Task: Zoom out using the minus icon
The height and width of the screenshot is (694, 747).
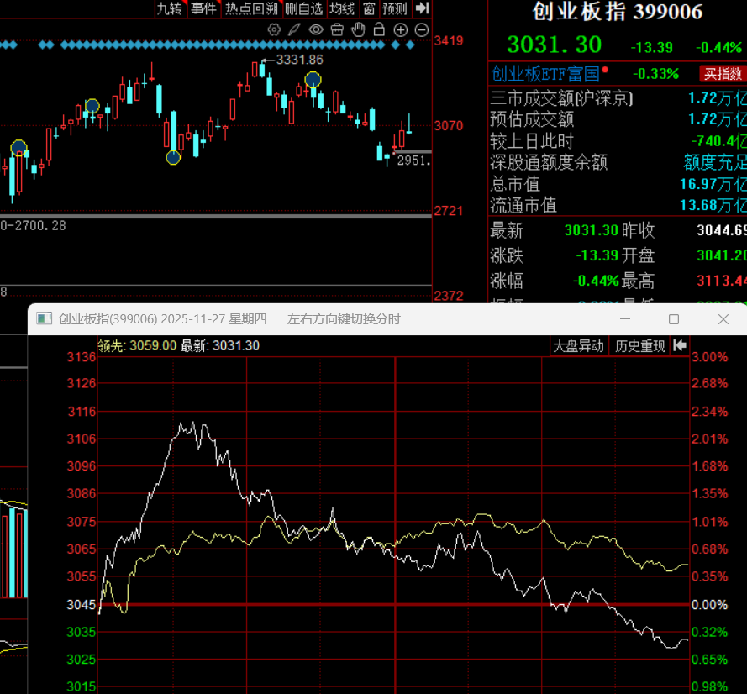Action: 421,29
